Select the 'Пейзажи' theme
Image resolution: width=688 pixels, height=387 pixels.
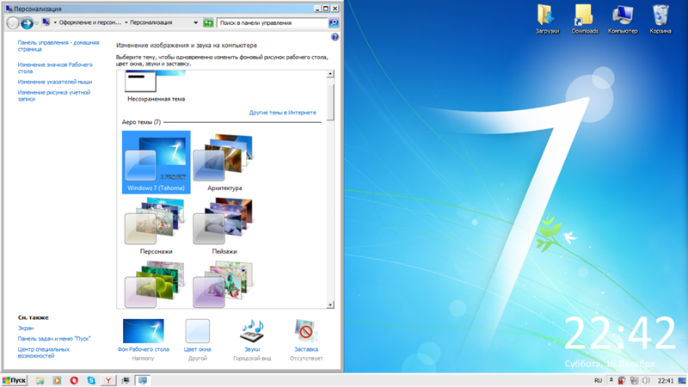coord(224,225)
